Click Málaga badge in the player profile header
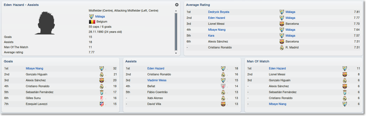 click(x=91, y=16)
